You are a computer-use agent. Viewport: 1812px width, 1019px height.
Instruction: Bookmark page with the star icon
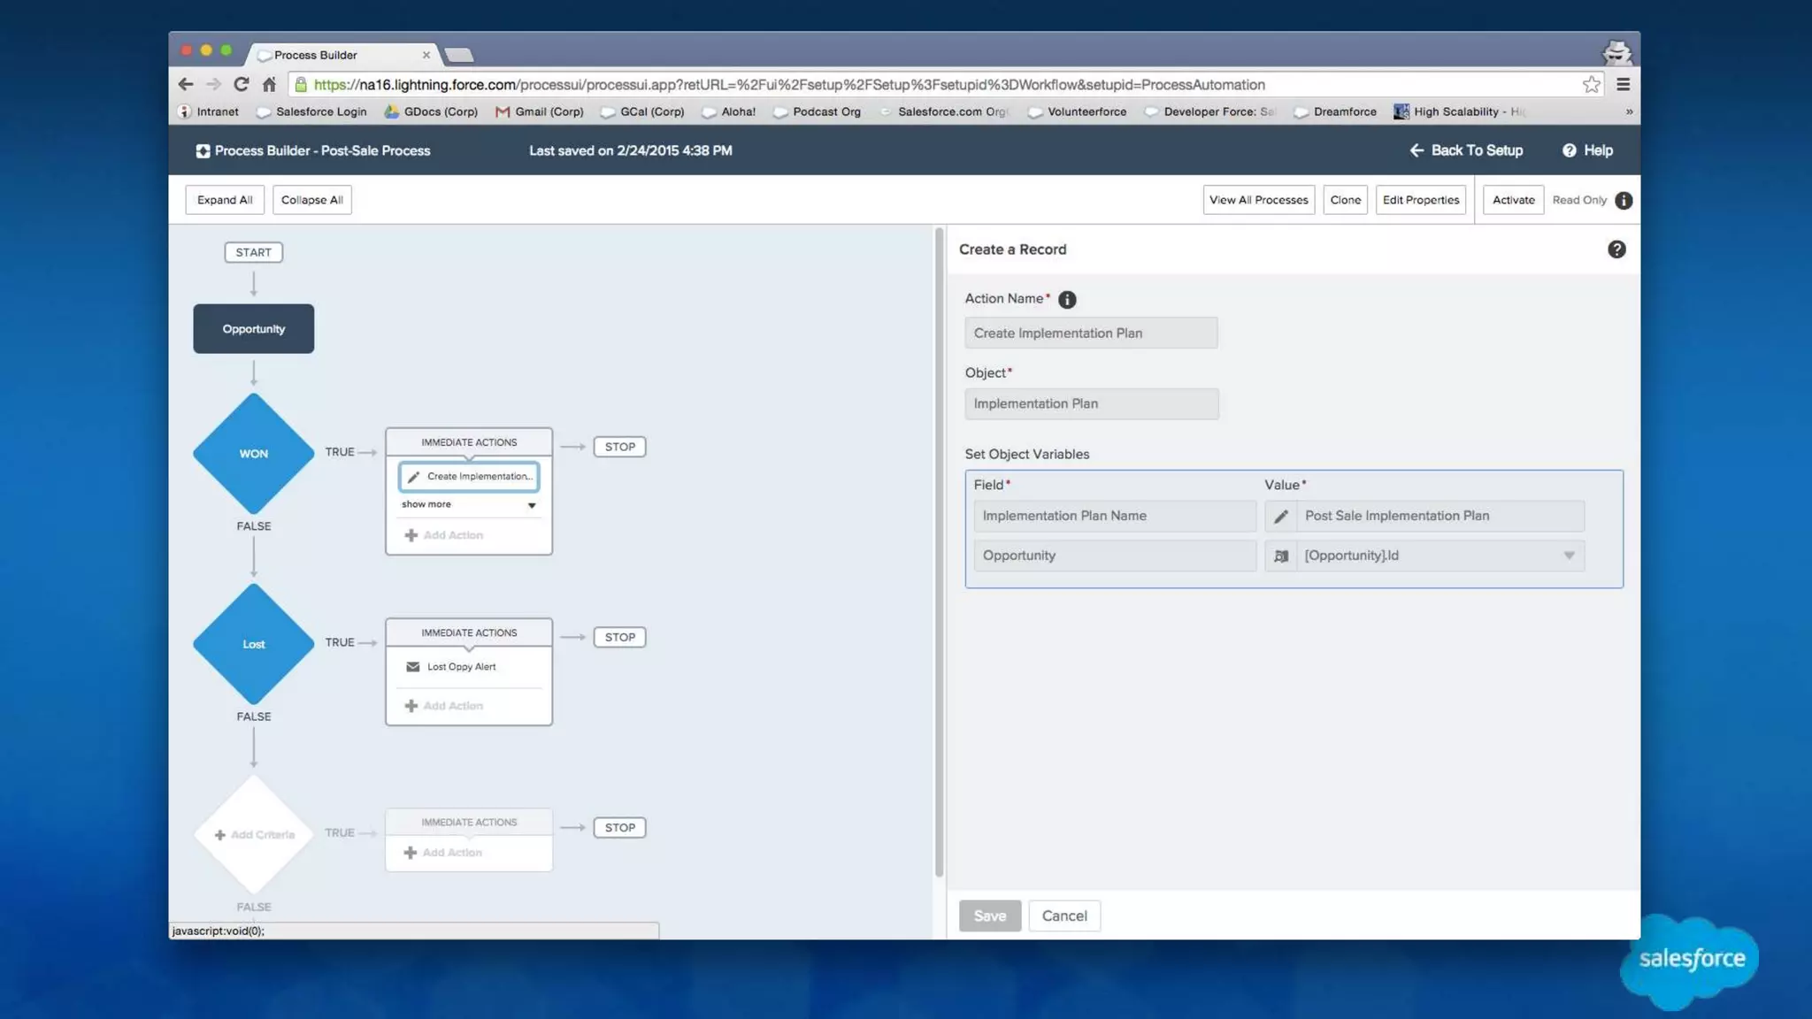pos(1591,85)
